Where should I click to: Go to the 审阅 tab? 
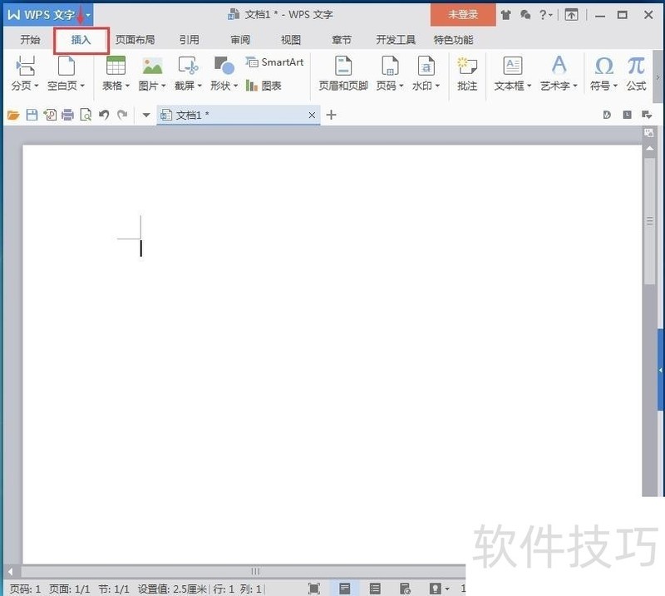click(x=240, y=40)
